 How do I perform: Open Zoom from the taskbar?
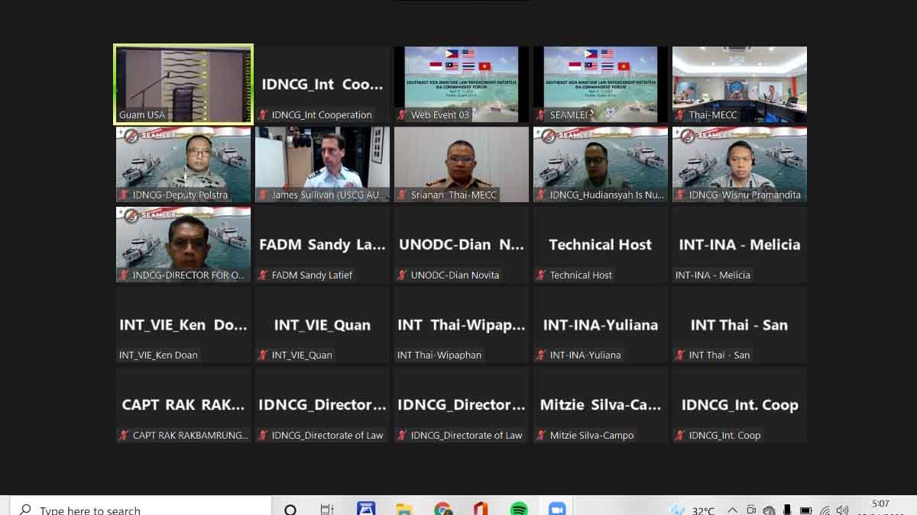(556, 509)
